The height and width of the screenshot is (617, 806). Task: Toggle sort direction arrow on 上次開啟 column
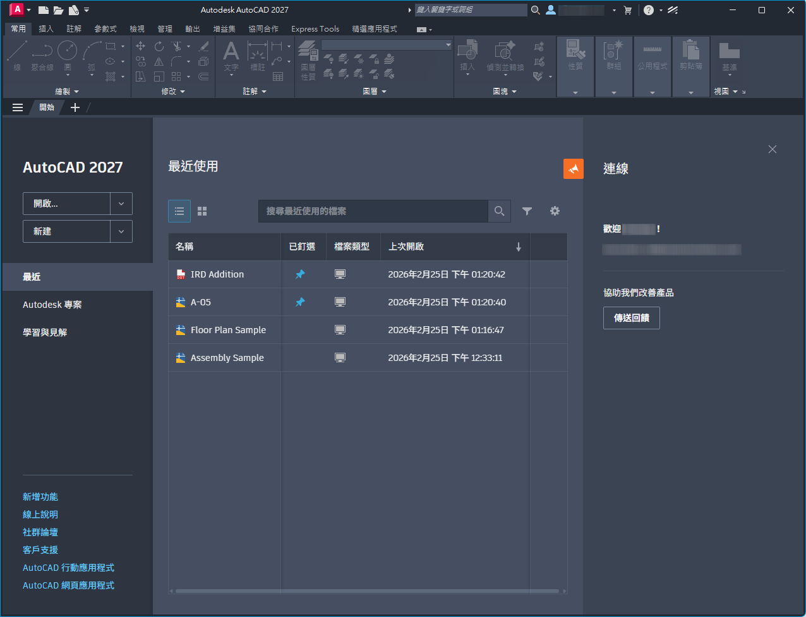(x=519, y=247)
